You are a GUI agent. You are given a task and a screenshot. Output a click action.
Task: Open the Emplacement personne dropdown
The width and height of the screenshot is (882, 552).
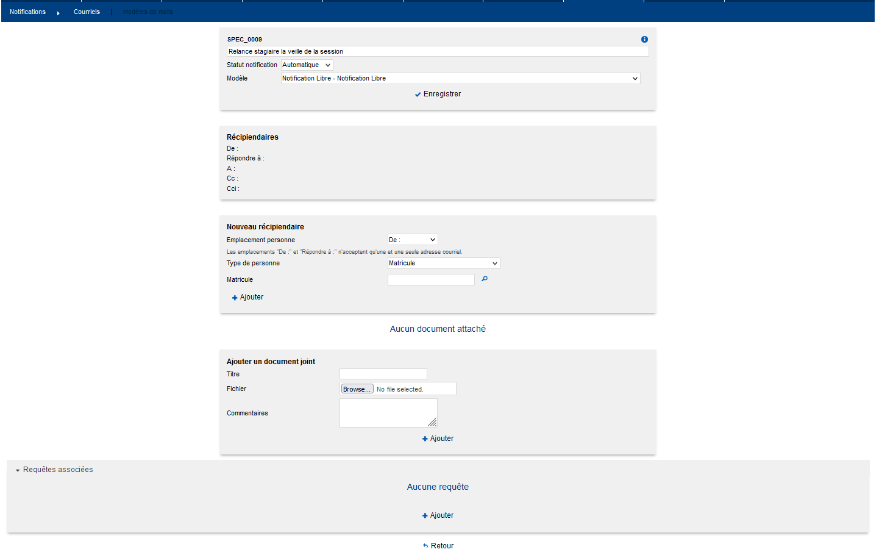413,240
